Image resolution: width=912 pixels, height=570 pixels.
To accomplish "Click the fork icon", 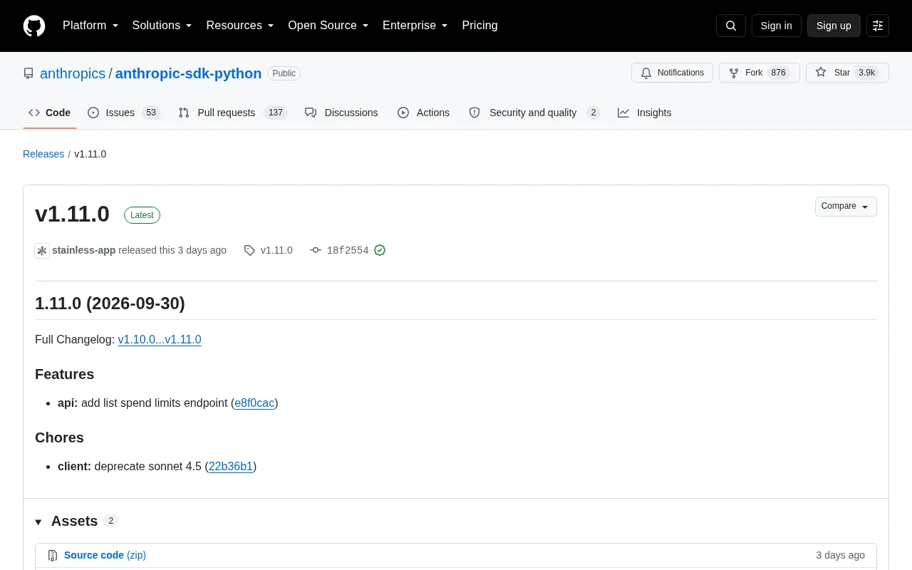I will [734, 73].
